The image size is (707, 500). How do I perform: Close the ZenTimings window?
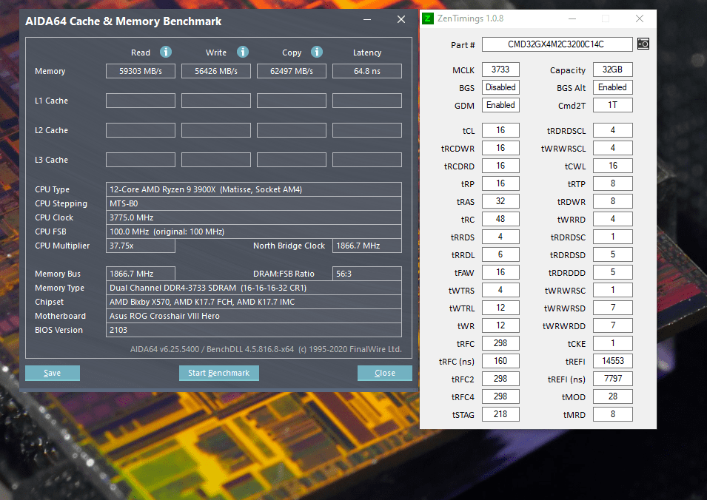coord(640,18)
